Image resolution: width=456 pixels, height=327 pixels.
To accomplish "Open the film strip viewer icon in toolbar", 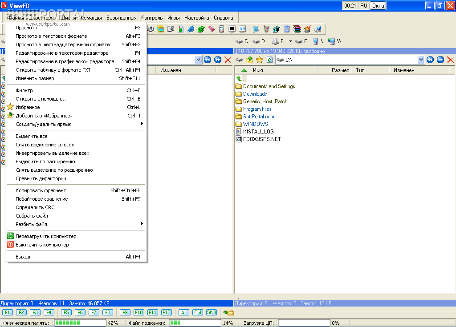I will (x=160, y=29).
